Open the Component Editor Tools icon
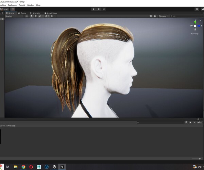 coord(151,16)
